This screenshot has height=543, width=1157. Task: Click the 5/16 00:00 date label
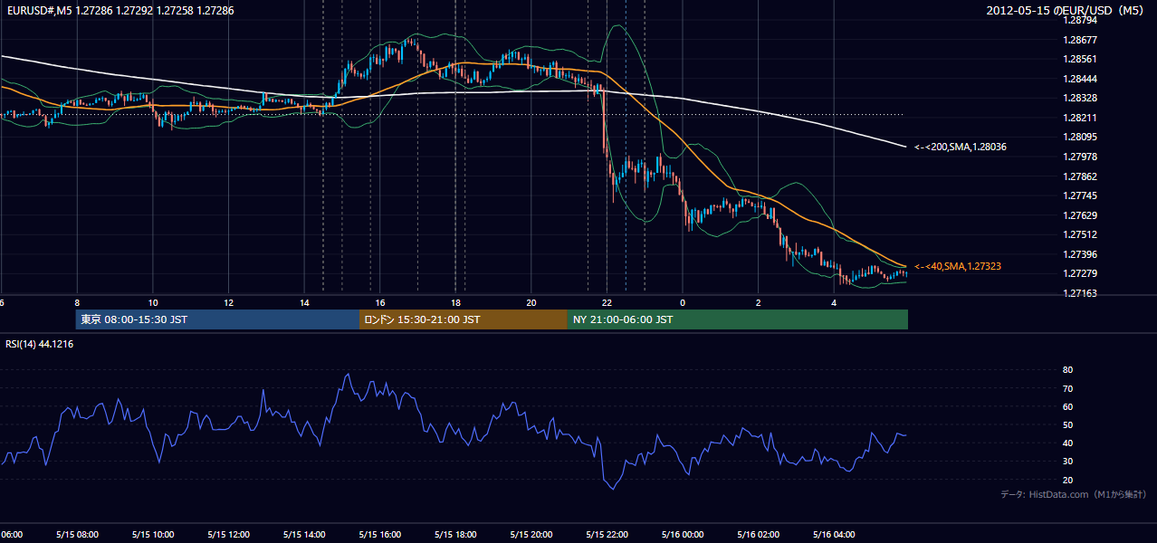pos(683,534)
